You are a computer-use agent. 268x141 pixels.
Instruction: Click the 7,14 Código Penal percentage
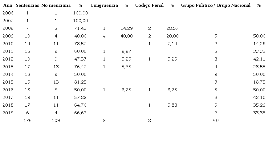point(172,44)
